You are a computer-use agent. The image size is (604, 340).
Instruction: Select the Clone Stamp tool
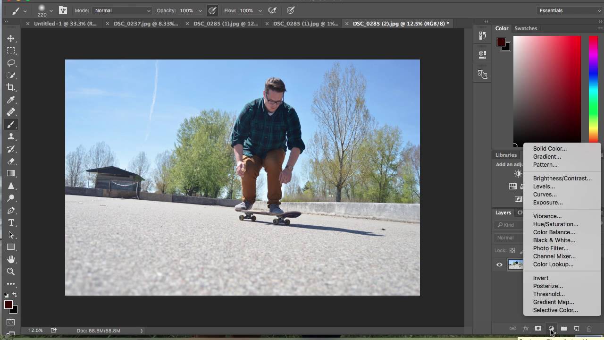tap(11, 137)
